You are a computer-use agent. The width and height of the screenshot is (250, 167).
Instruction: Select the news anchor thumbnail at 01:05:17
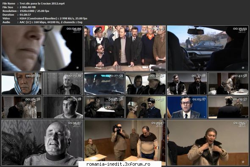[187, 107]
